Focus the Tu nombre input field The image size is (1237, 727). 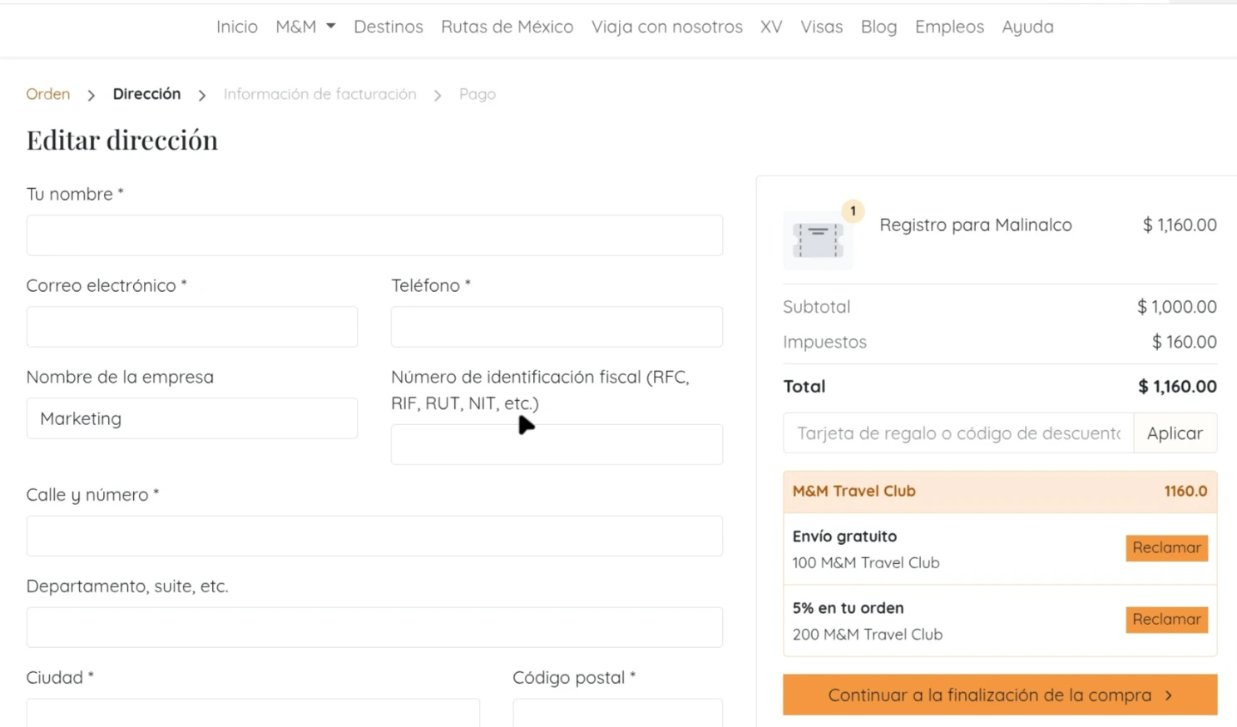click(374, 235)
